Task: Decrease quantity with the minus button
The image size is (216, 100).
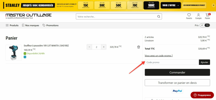Action: [89, 47]
